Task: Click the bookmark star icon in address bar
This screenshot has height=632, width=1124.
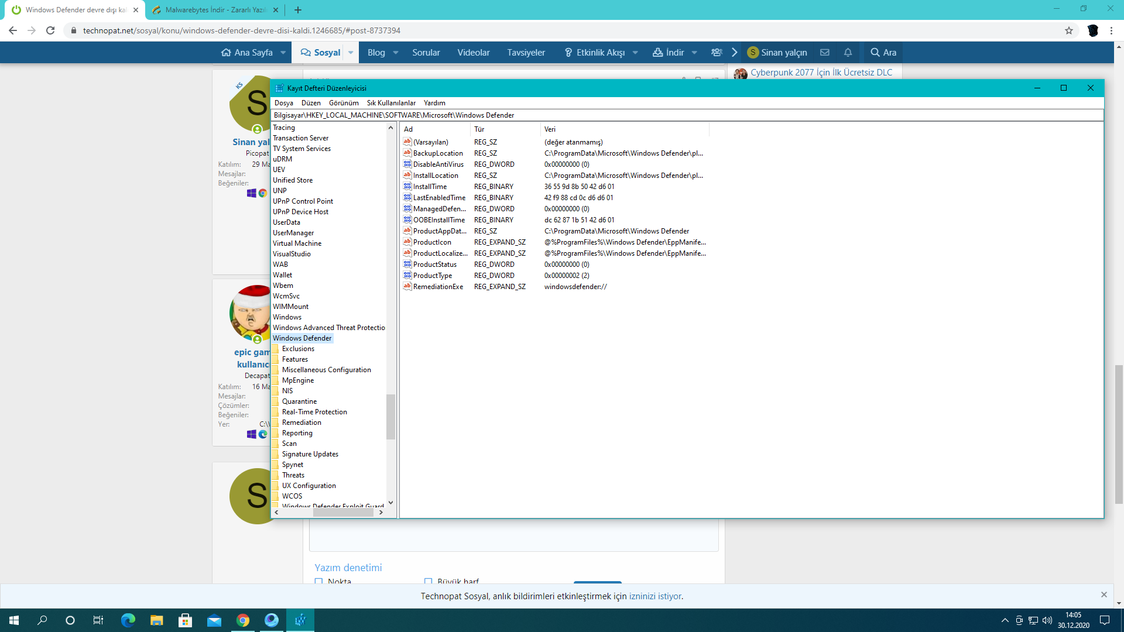Action: (1069, 30)
